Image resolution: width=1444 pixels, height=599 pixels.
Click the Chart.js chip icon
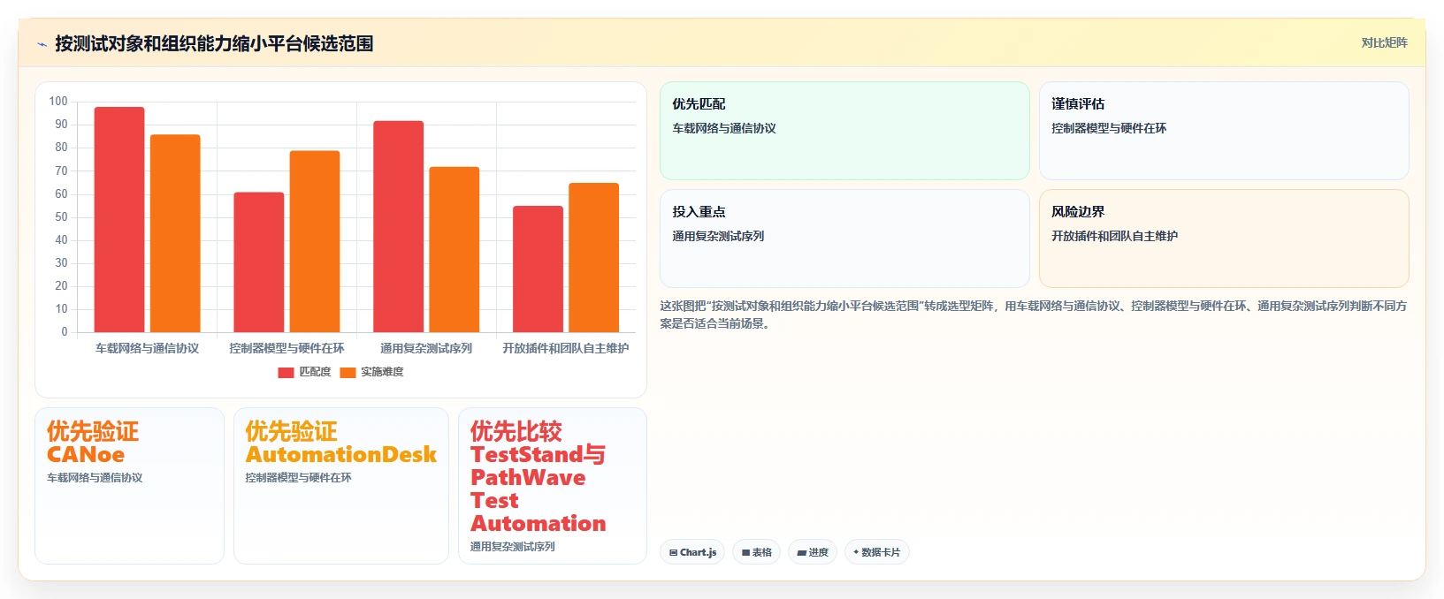pyautogui.click(x=673, y=552)
